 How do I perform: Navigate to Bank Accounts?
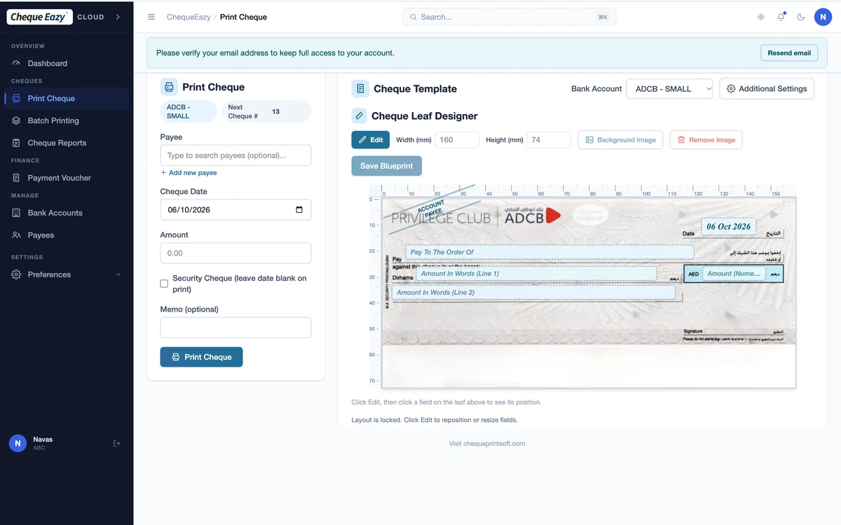tap(67, 213)
